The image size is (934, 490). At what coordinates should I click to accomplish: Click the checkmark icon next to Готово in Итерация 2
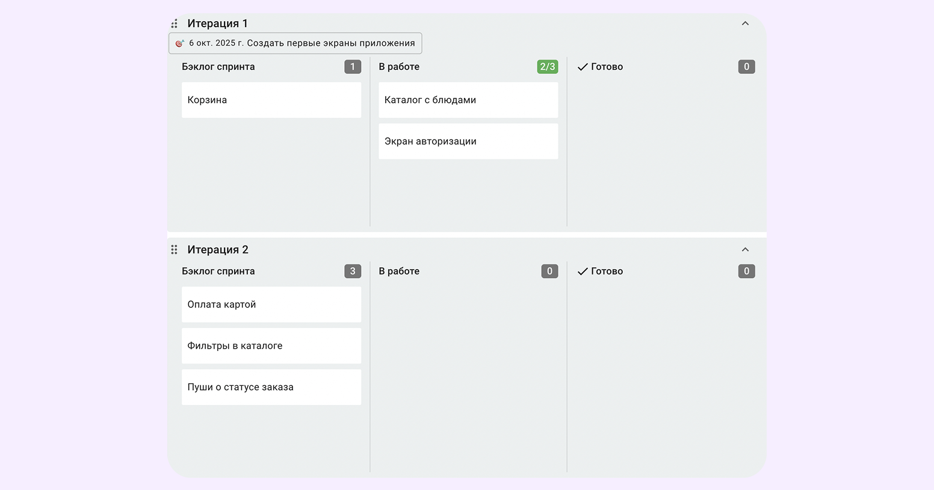tap(583, 271)
